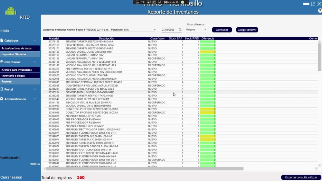The width and height of the screenshot is (322, 181).
Task: Select the Reporte menu item
Action: pyautogui.click(x=20, y=82)
